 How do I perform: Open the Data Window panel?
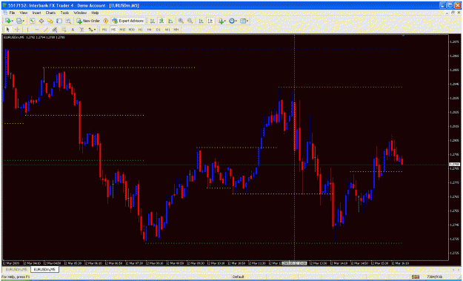click(x=41, y=21)
